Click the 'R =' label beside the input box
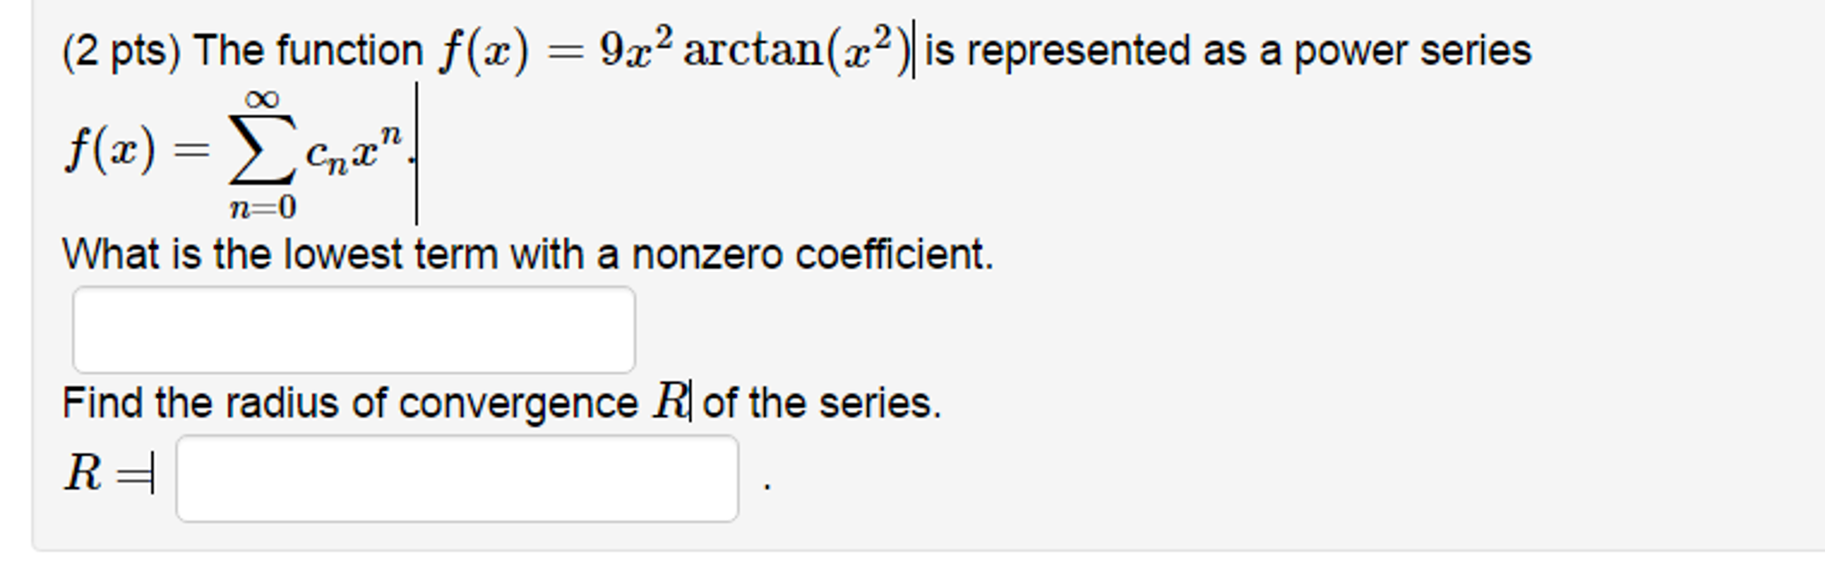Viewport: 1825px width, 583px height. [111, 471]
